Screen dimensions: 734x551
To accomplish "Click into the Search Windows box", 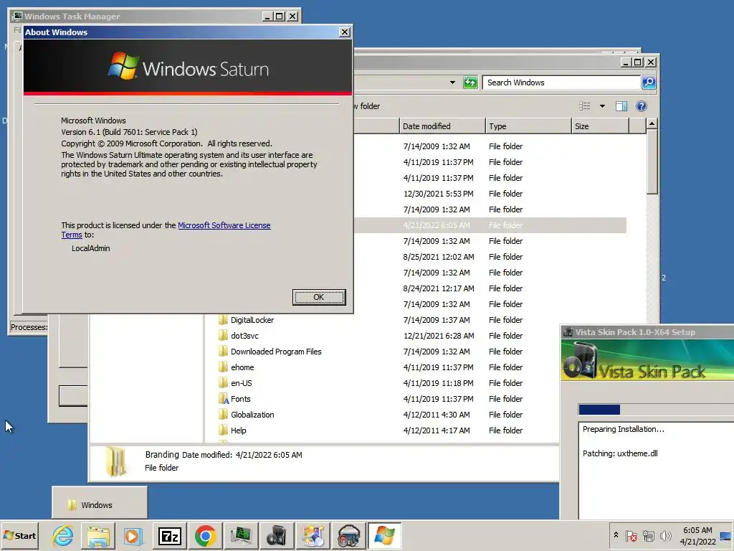I will pos(561,83).
